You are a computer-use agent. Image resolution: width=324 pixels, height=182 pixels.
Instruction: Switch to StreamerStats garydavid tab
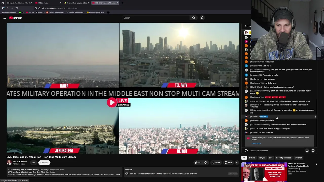click(76, 3)
